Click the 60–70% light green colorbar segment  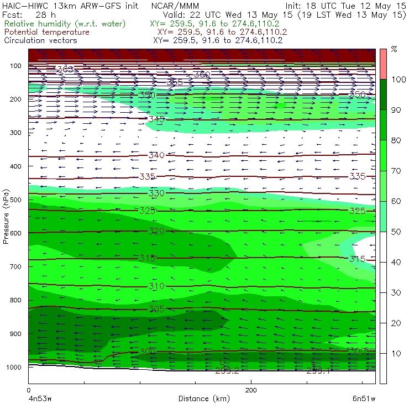[383, 186]
